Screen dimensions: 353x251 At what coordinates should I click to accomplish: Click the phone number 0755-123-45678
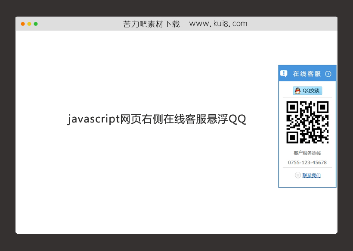(x=307, y=163)
